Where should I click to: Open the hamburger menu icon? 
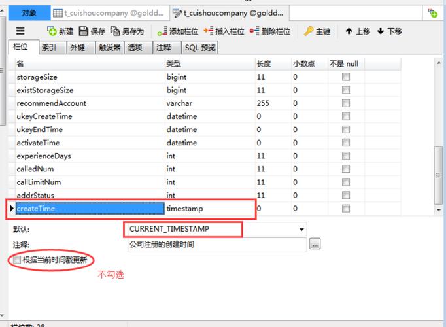tap(20, 31)
